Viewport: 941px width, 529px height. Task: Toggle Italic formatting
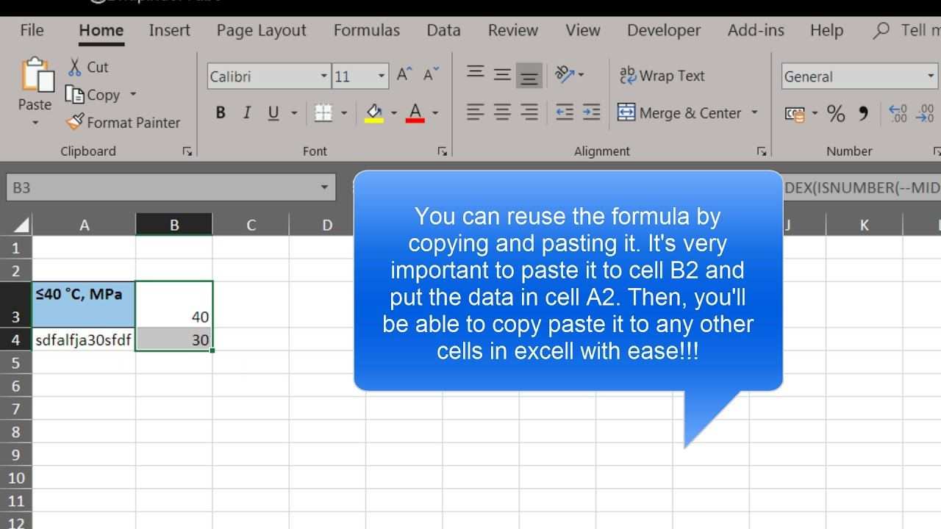click(247, 113)
